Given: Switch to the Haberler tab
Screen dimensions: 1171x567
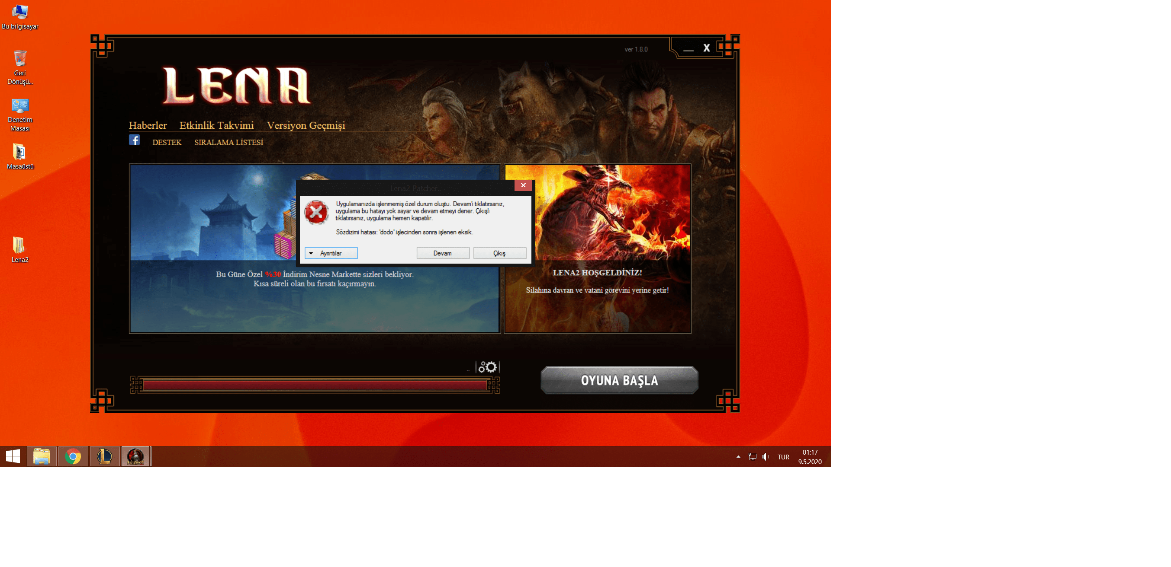Looking at the screenshot, I should pyautogui.click(x=147, y=125).
